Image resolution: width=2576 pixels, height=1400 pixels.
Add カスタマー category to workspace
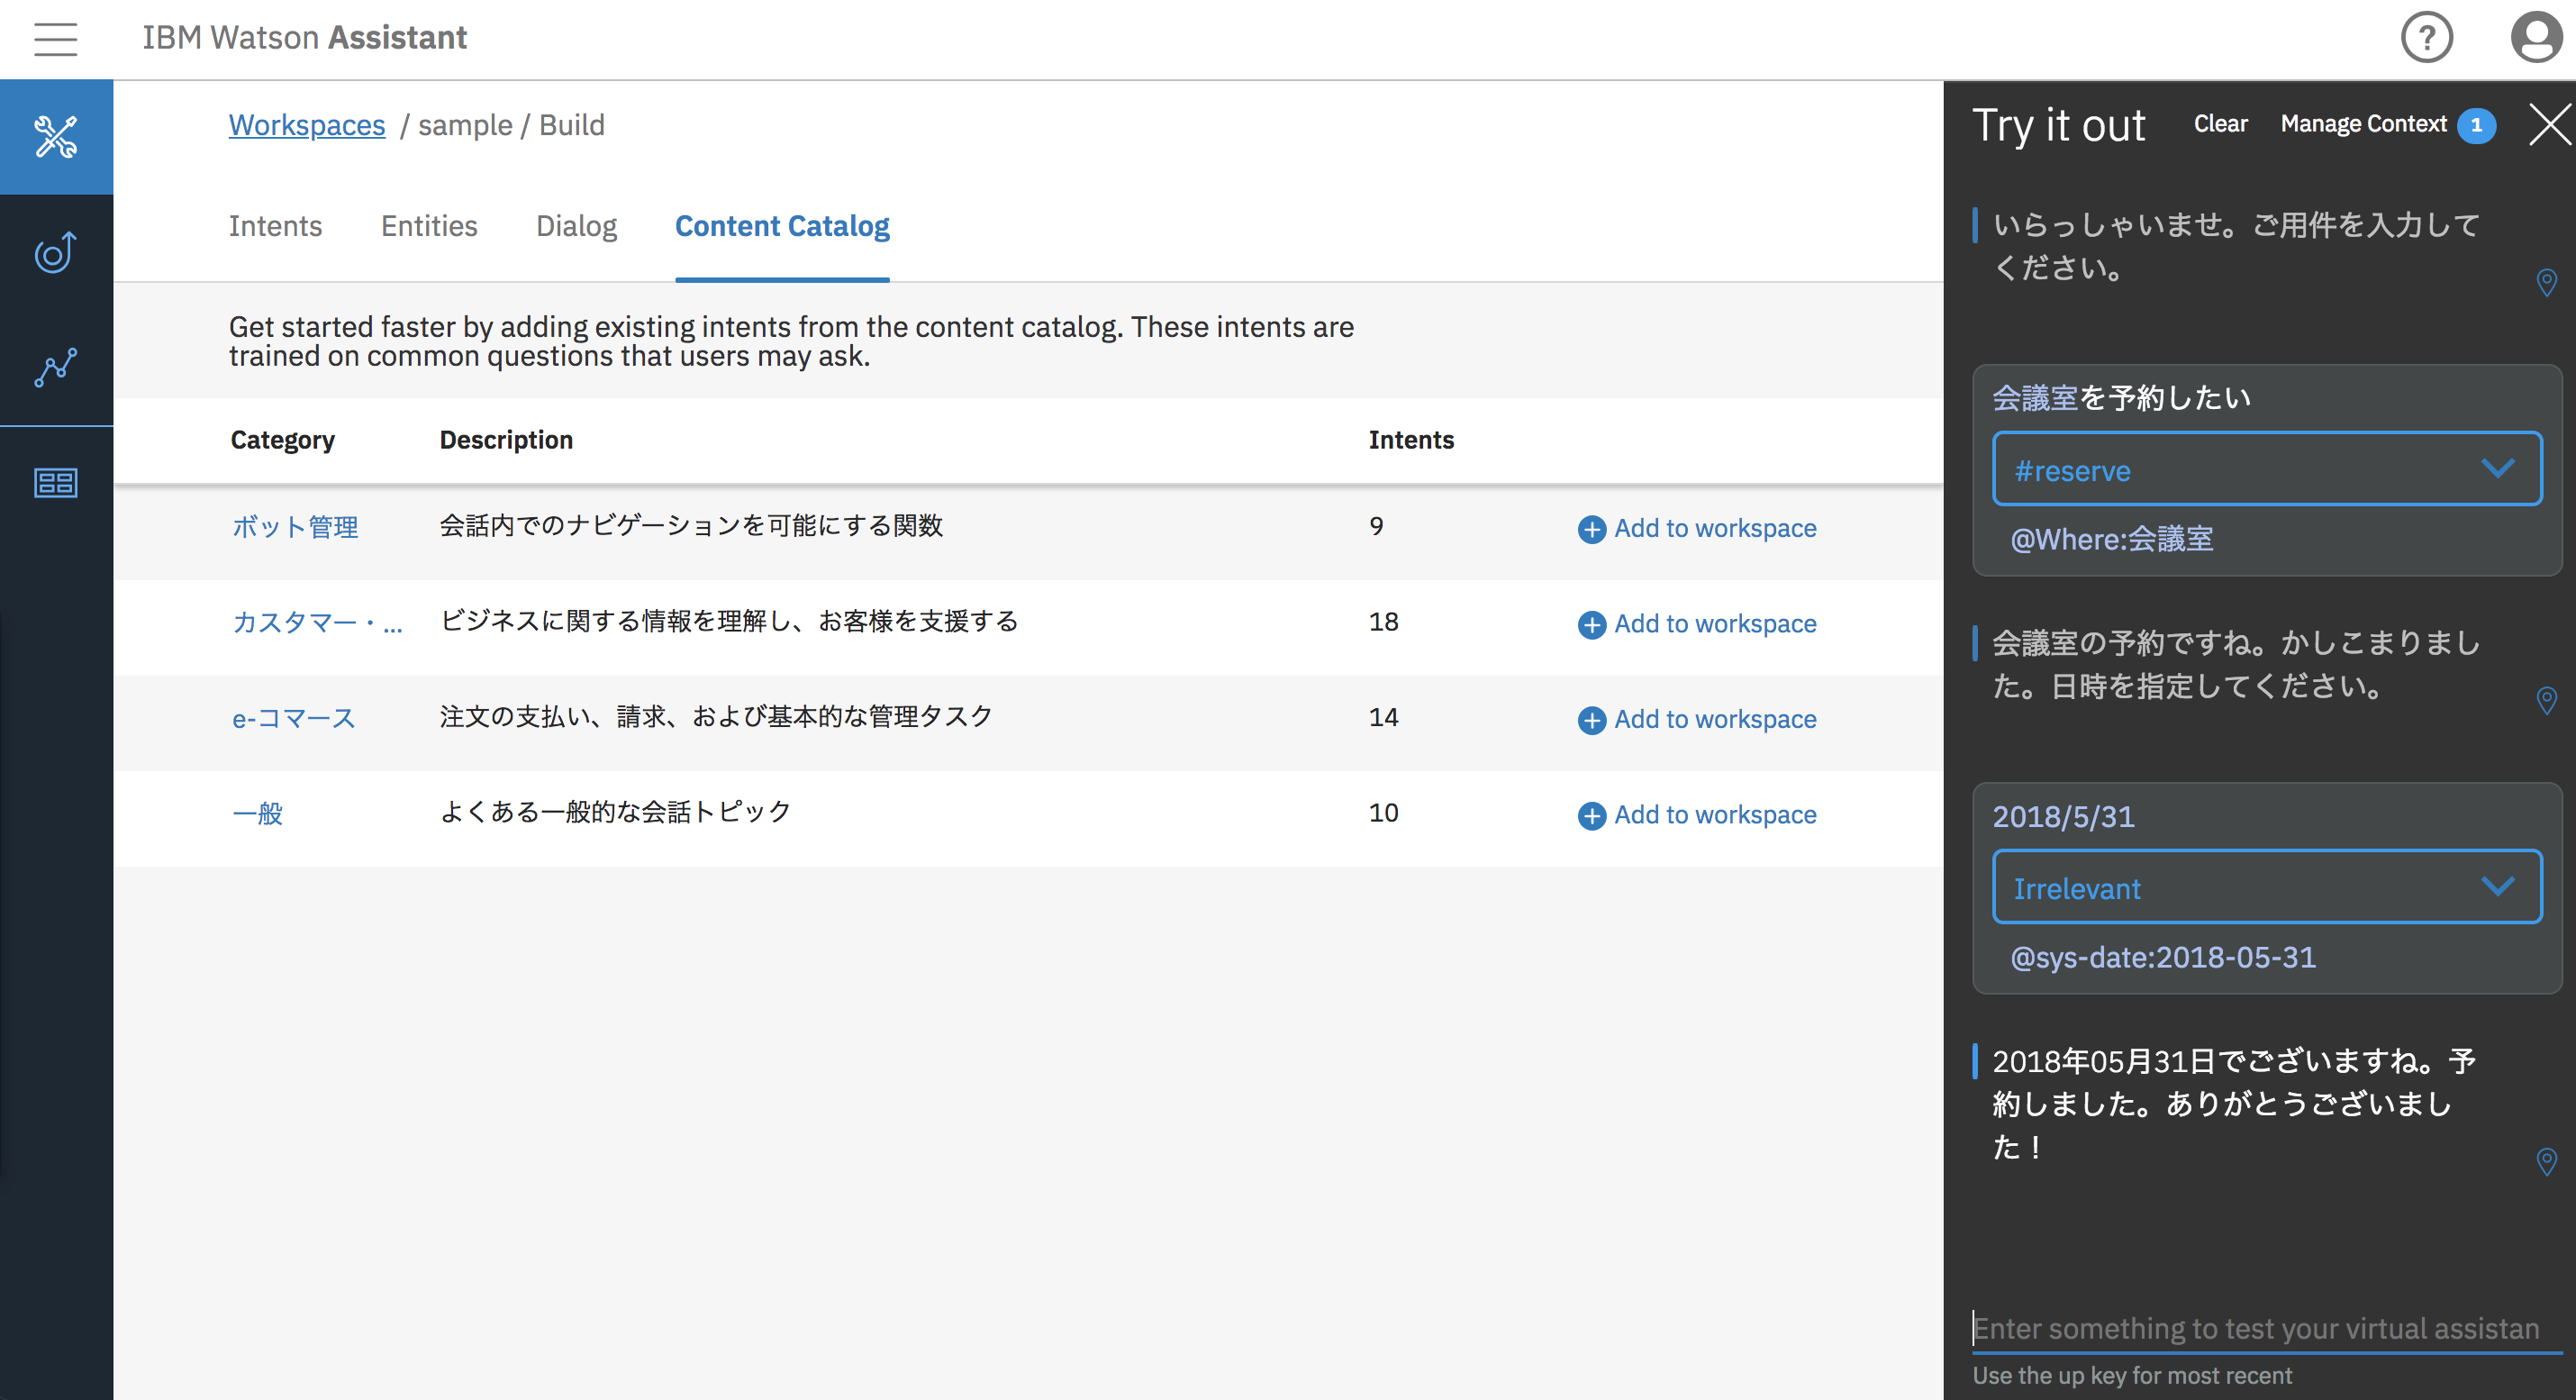point(1697,624)
